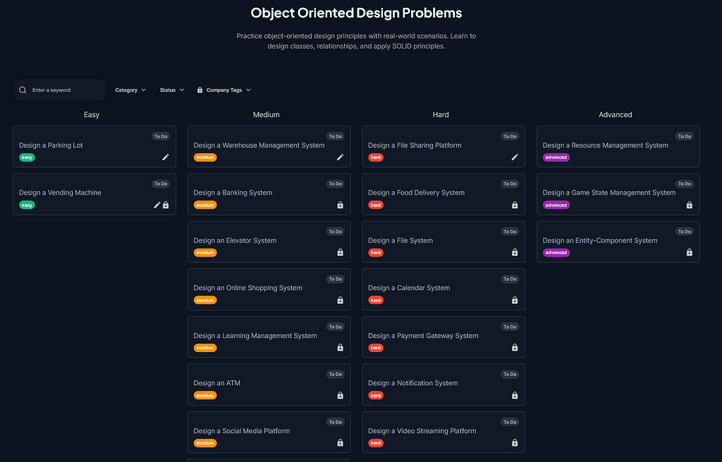
Task: Click the pencil icon on Warehouse Management System card
Action: [341, 157]
